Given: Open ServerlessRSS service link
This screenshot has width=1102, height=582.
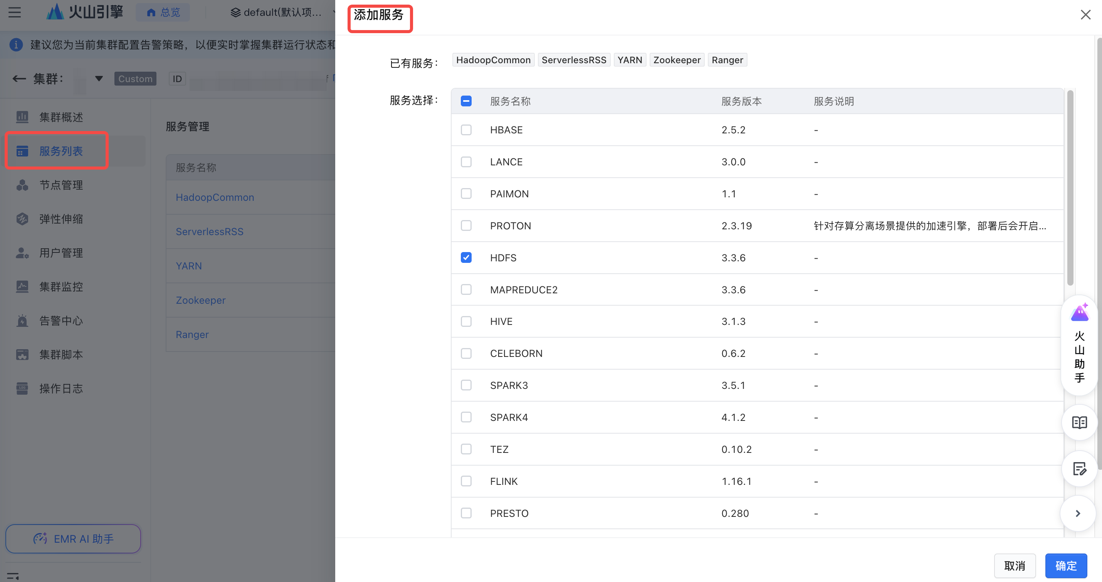Looking at the screenshot, I should (x=210, y=232).
